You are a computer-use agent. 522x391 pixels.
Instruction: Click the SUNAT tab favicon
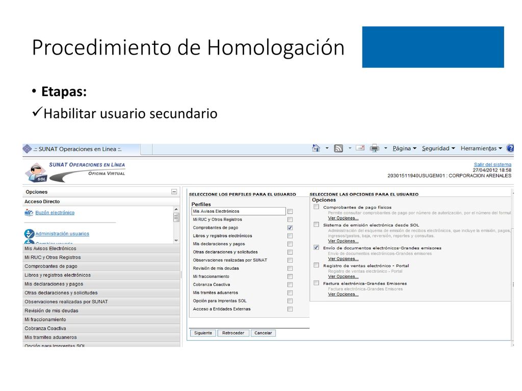[28, 149]
